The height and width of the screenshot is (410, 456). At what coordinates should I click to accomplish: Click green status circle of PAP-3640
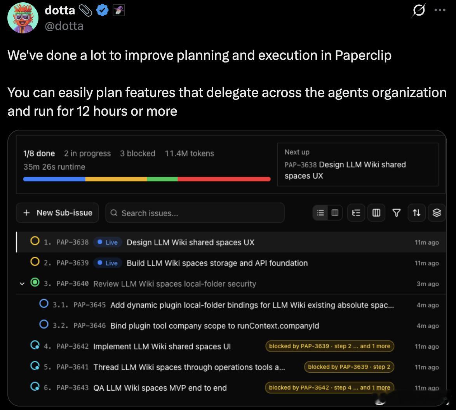(35, 282)
